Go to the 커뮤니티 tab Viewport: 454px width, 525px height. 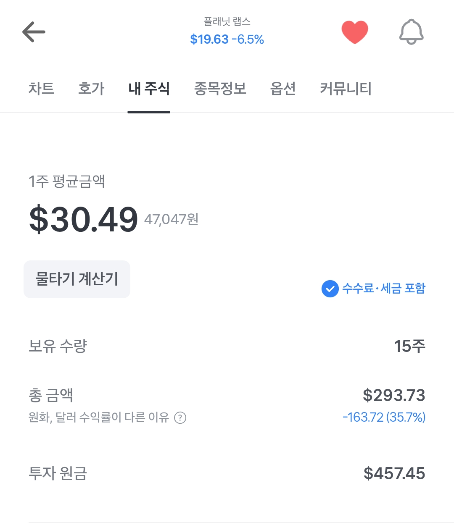346,89
